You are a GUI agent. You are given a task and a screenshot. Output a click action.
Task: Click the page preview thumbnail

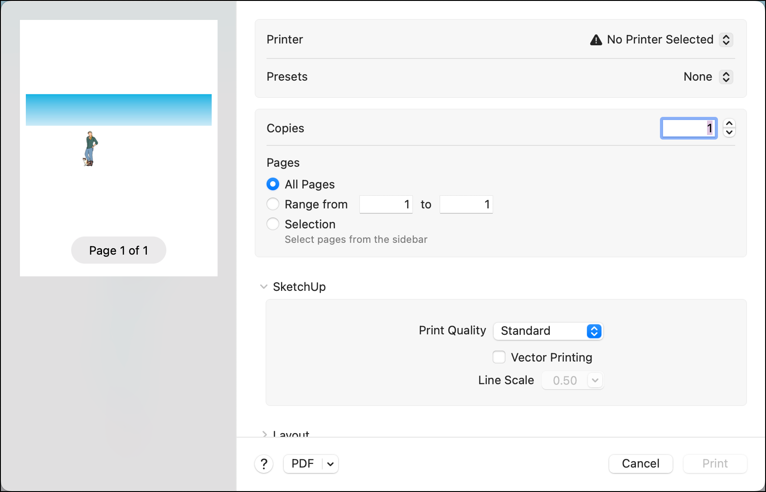point(119,148)
